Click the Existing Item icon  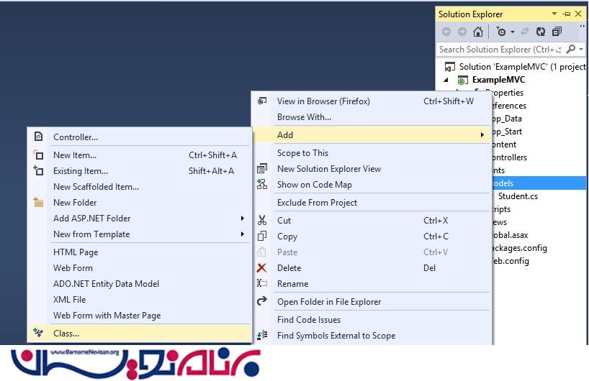(x=38, y=170)
